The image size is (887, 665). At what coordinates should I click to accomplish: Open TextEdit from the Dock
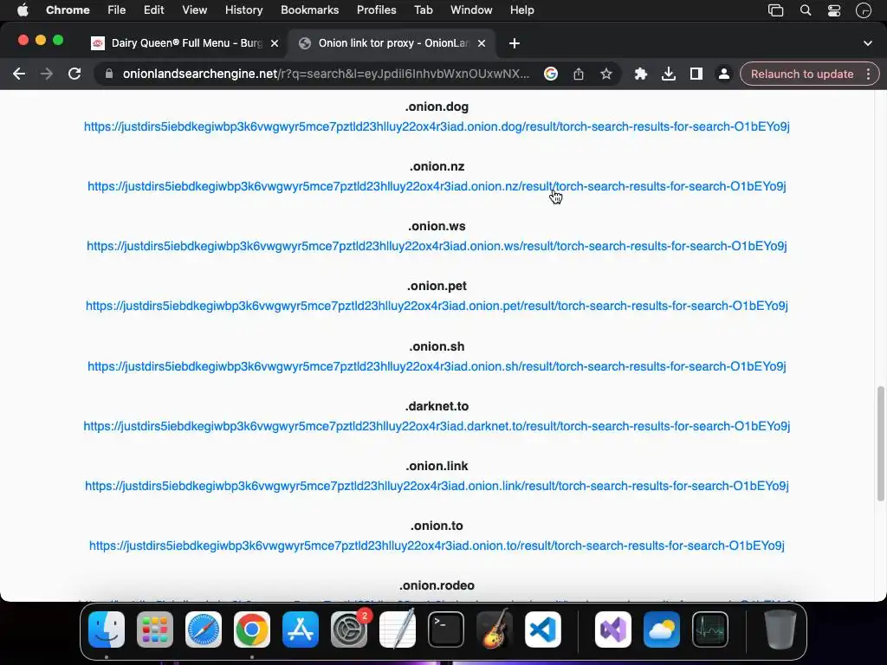point(397,629)
